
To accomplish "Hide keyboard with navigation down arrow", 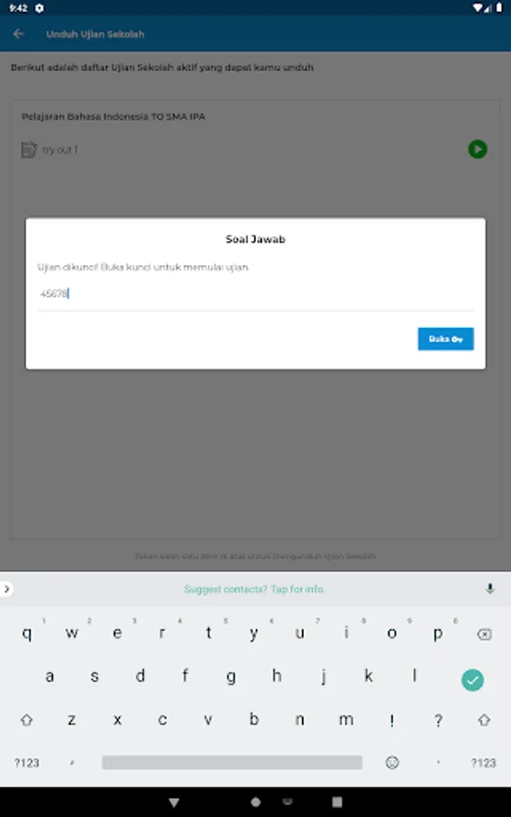I will pyautogui.click(x=174, y=802).
